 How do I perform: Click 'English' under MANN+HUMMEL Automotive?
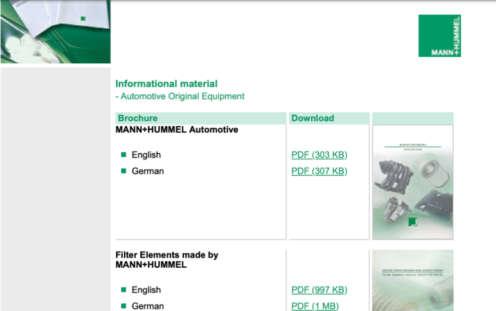[x=146, y=155]
